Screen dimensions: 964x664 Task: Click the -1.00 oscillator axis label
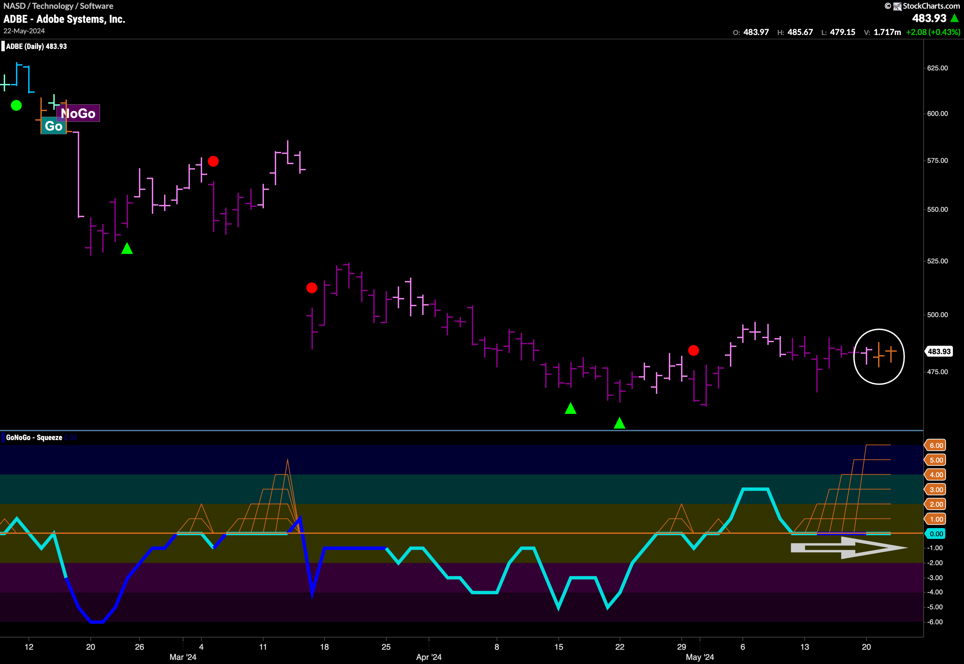(935, 548)
